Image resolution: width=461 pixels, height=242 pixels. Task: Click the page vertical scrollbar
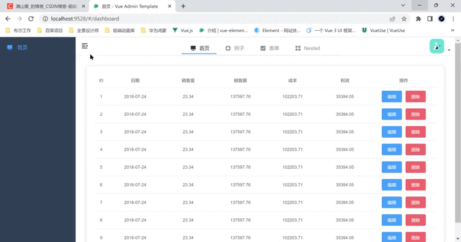point(458,133)
